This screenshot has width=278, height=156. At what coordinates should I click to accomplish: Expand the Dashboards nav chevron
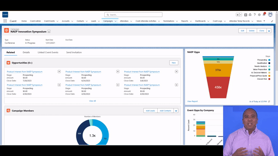tap(208, 21)
